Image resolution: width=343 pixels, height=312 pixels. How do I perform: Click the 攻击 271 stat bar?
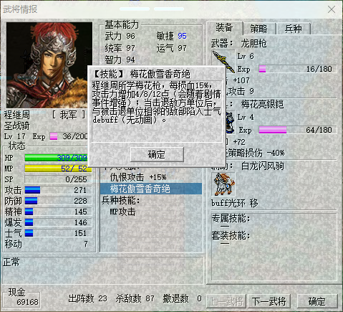tap(58, 190)
